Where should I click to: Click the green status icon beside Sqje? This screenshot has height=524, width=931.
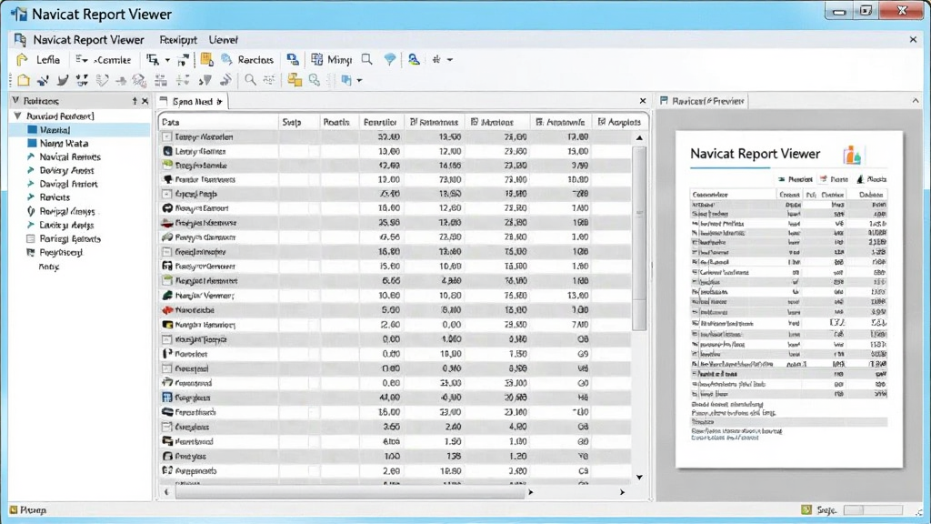coord(806,509)
